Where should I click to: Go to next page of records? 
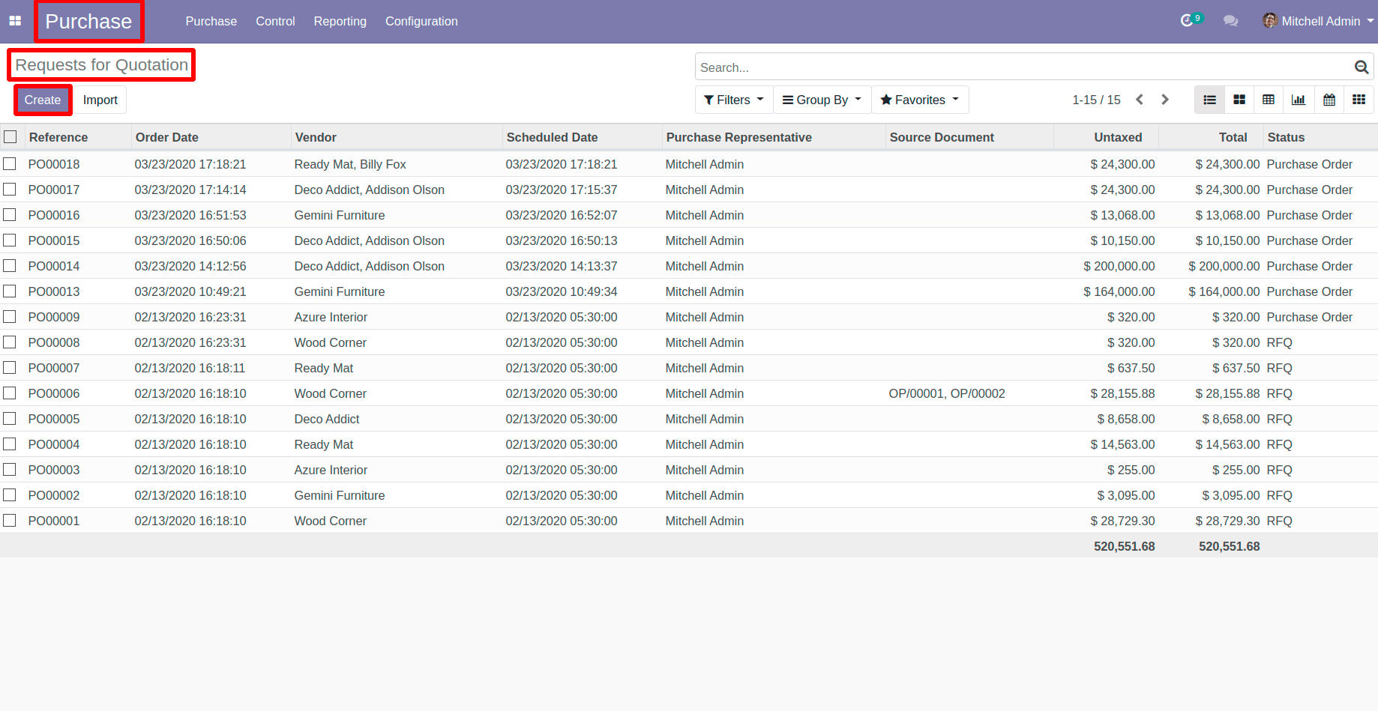coord(1165,100)
